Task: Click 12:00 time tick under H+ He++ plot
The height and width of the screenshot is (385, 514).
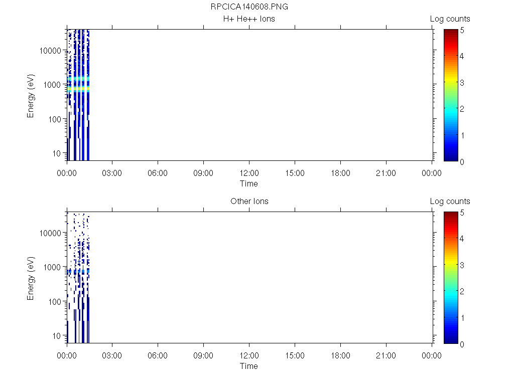Action: coord(249,173)
